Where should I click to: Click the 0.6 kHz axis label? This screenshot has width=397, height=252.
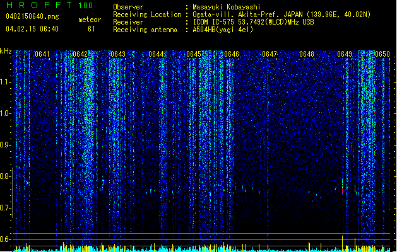(5, 239)
